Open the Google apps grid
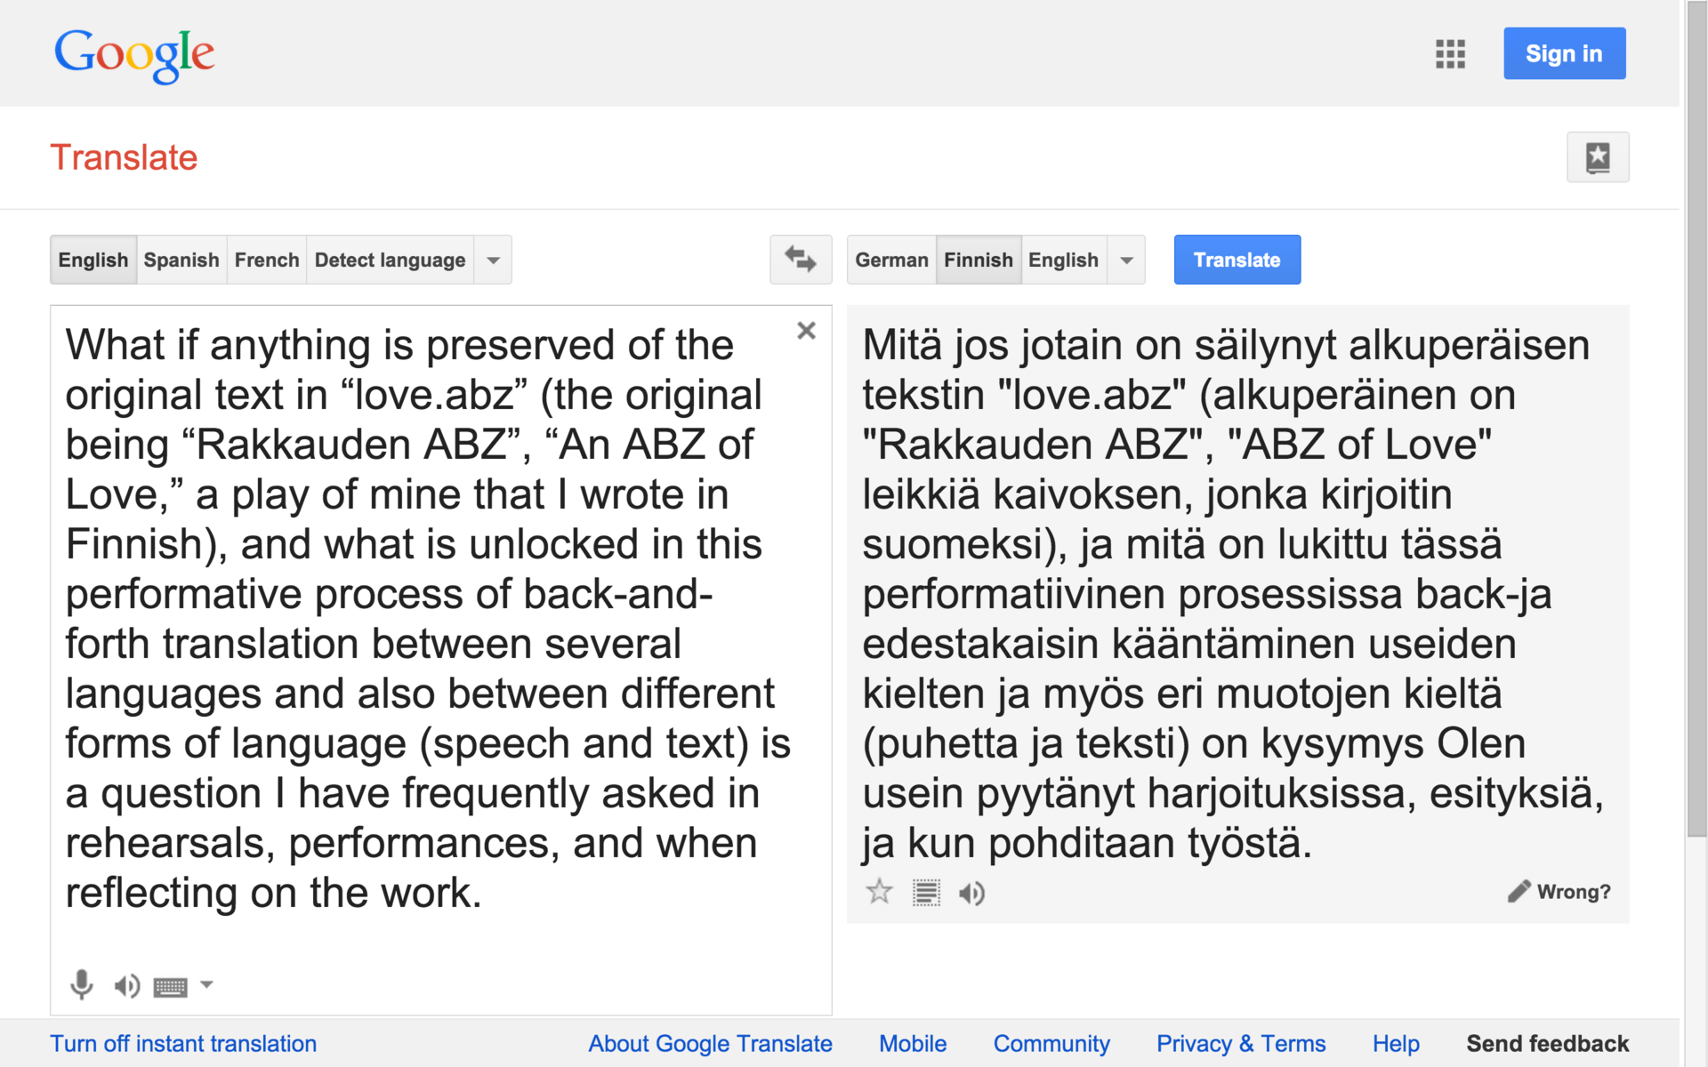This screenshot has height=1067, width=1708. tap(1450, 54)
